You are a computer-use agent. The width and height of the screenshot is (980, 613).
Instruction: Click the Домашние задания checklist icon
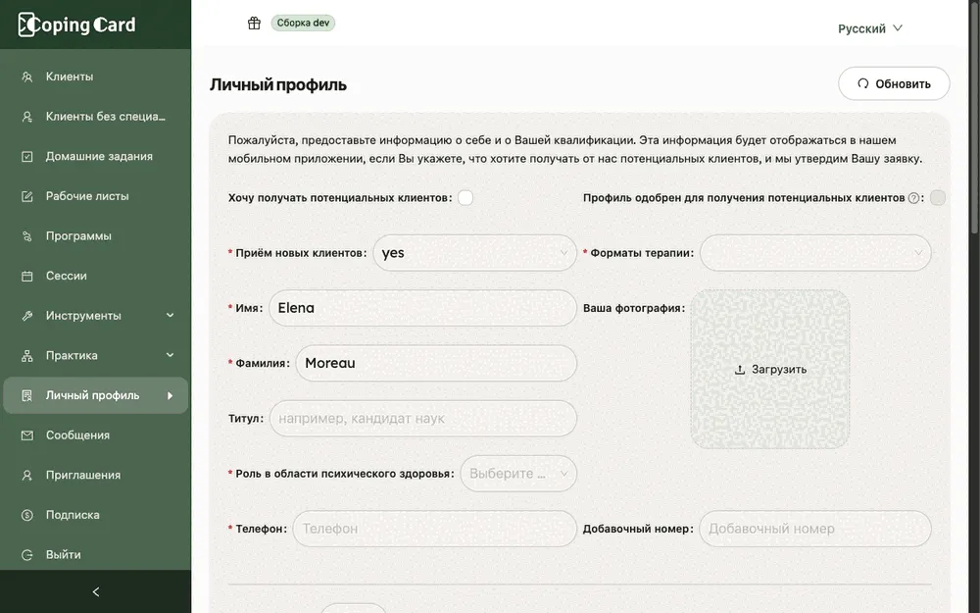26,156
